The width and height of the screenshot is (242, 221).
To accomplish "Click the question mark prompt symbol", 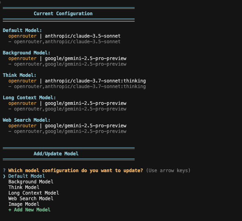I will tap(4, 171).
